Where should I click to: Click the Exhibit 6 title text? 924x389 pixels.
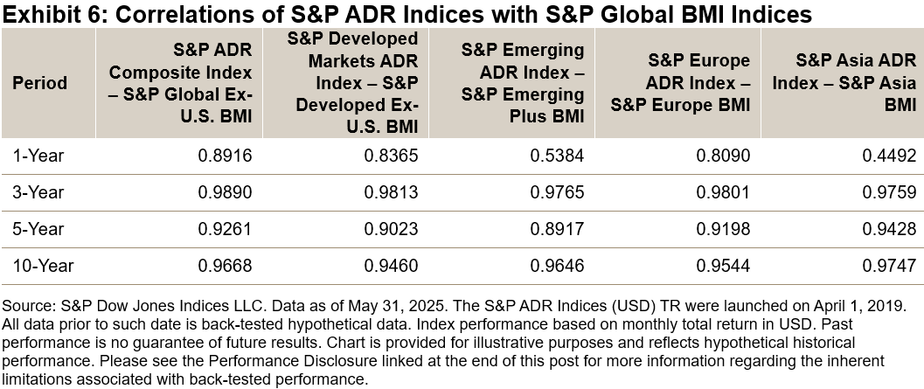[407, 15]
